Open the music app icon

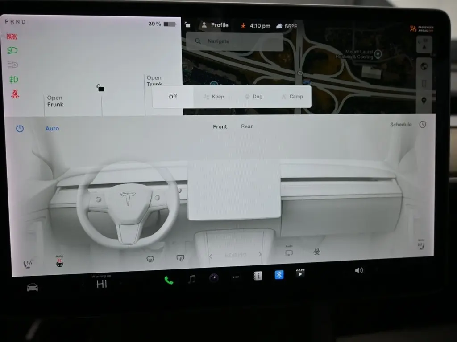(x=192, y=279)
